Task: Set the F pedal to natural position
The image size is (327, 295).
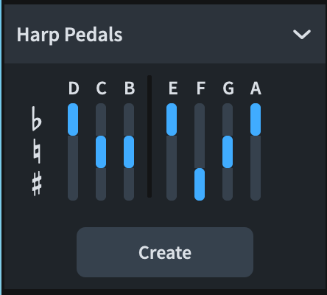Action: [x=200, y=152]
